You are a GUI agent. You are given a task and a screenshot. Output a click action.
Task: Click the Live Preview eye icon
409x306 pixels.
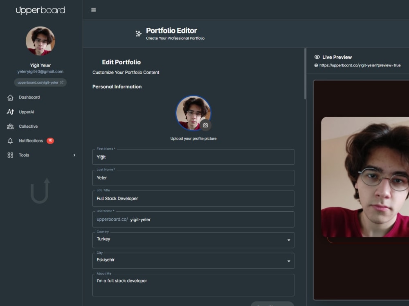[317, 57]
